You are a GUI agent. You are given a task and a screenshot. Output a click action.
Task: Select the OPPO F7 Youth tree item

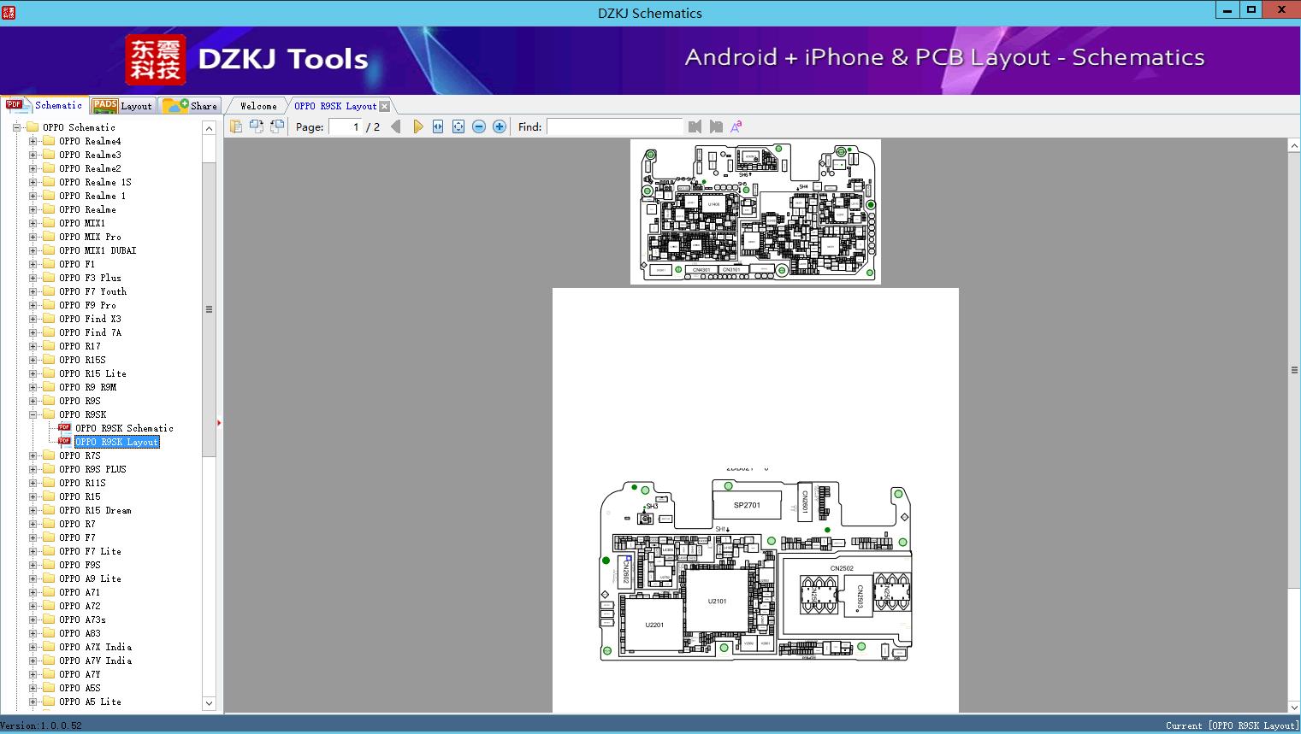[92, 291]
